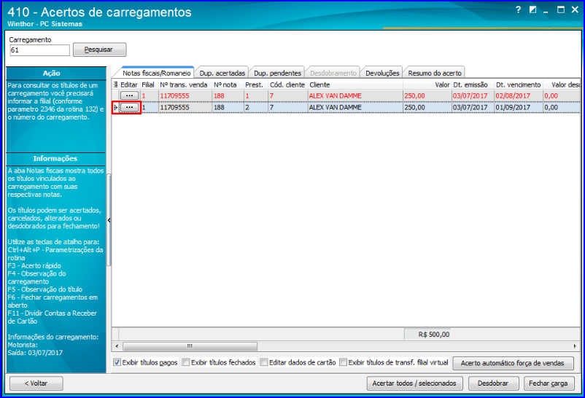Open the Devoluções tab
The width and height of the screenshot is (585, 398).
click(x=382, y=73)
